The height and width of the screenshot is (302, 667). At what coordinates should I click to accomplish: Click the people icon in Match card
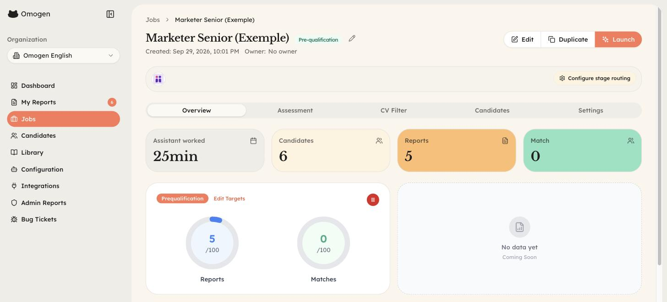(631, 141)
